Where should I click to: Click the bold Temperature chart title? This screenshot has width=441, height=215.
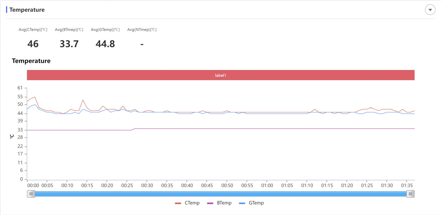pos(31,61)
